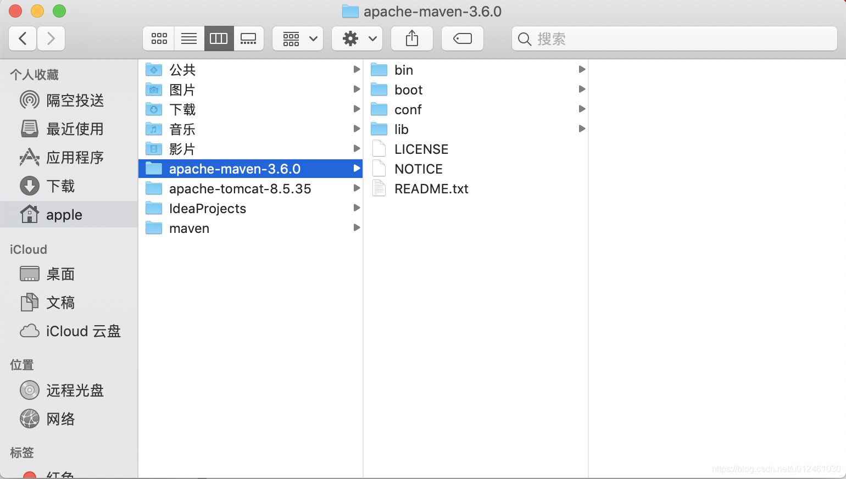Switch to column view

point(219,38)
